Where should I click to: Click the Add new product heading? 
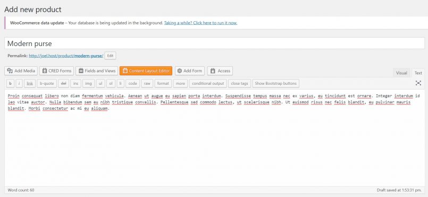33,10
